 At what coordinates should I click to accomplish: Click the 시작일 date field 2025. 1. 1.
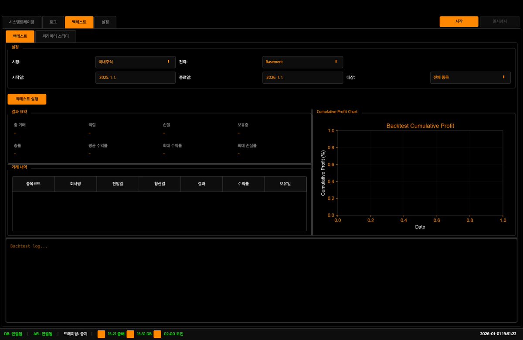pyautogui.click(x=136, y=77)
